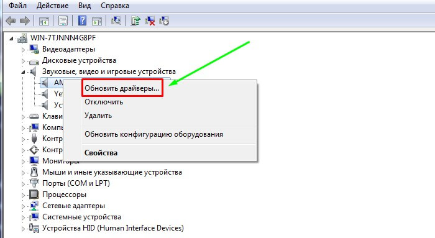Expand the Системные устройства node
The height and width of the screenshot is (238, 435).
coord(24,217)
